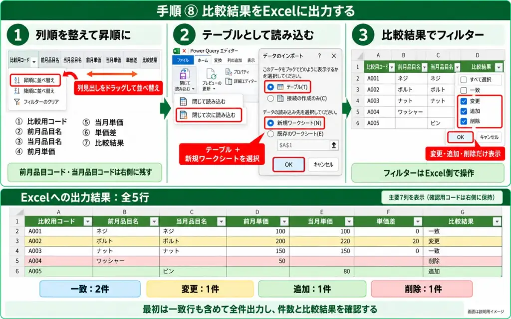The image size is (511, 319).
Task: Open 前月単価 filter arrow in output sheet
Action: click(284, 222)
